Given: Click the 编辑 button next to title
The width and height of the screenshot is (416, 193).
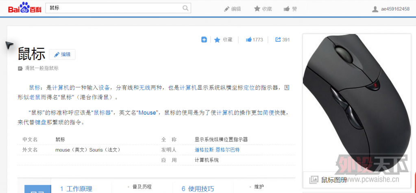Looking at the screenshot, I should pos(62,54).
